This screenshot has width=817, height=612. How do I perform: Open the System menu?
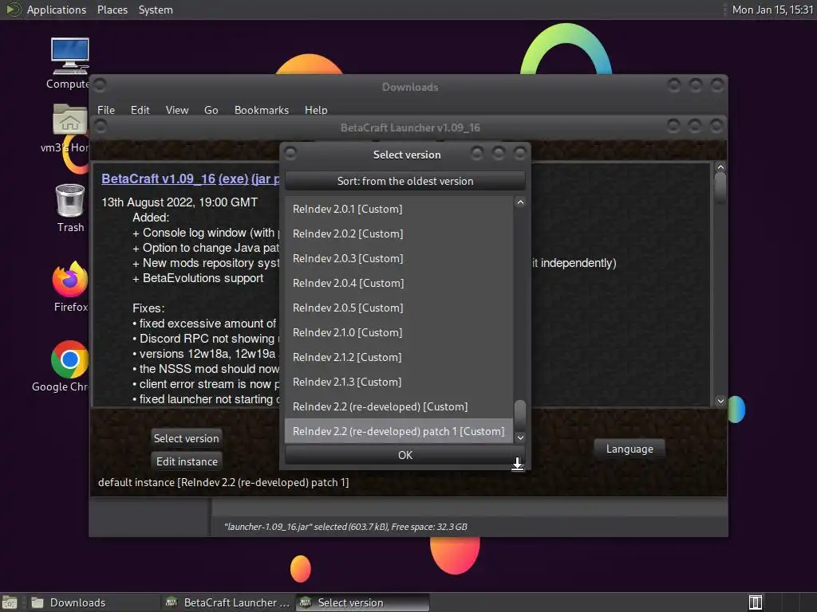(x=156, y=10)
